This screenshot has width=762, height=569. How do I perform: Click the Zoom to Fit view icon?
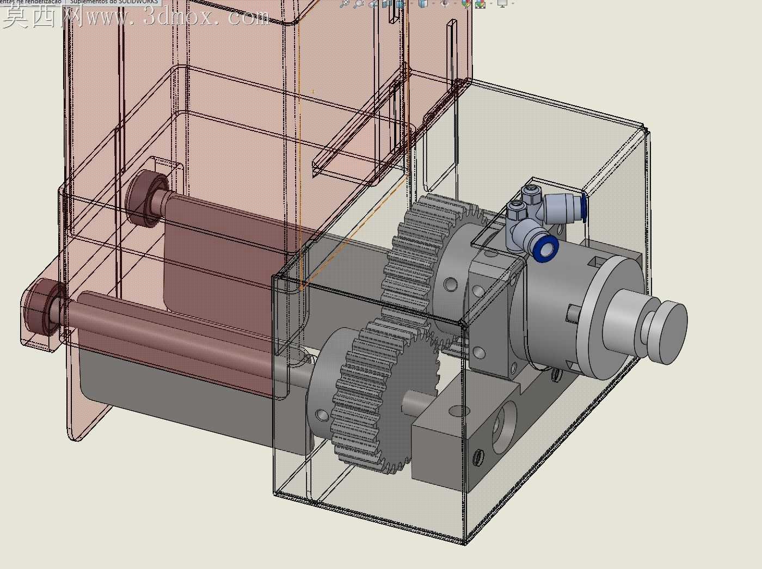click(345, 3)
